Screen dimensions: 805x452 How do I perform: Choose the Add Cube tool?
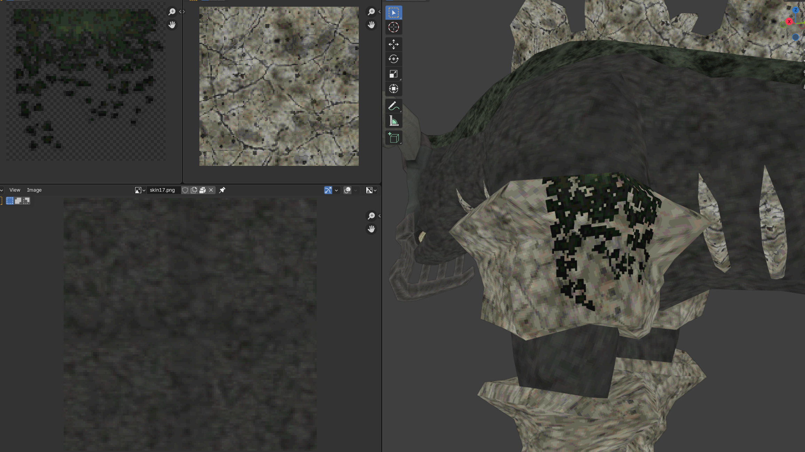pos(393,138)
